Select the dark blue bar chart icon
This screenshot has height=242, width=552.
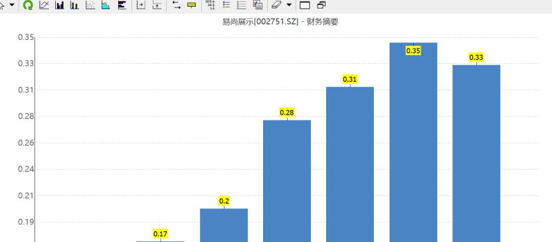click(60, 5)
